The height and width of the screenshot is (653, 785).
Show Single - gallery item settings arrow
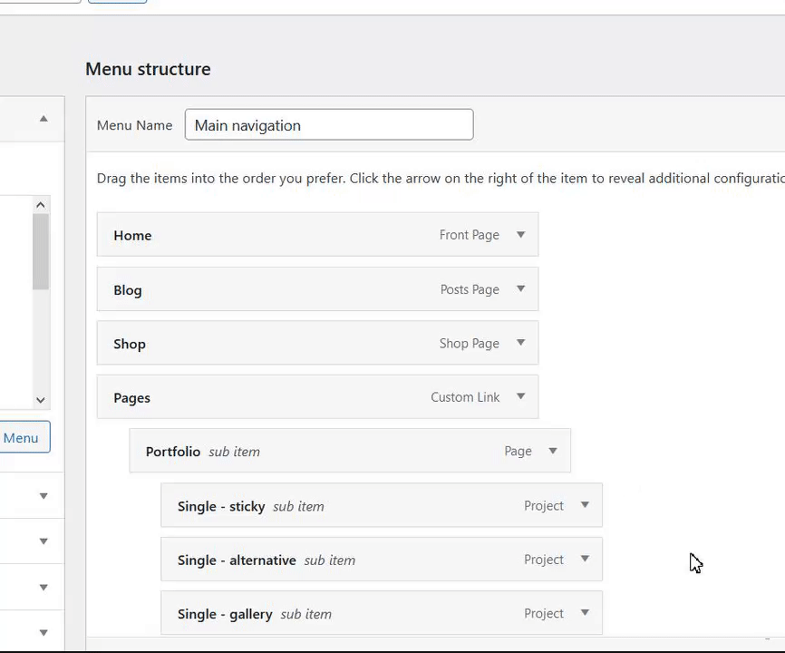(585, 613)
